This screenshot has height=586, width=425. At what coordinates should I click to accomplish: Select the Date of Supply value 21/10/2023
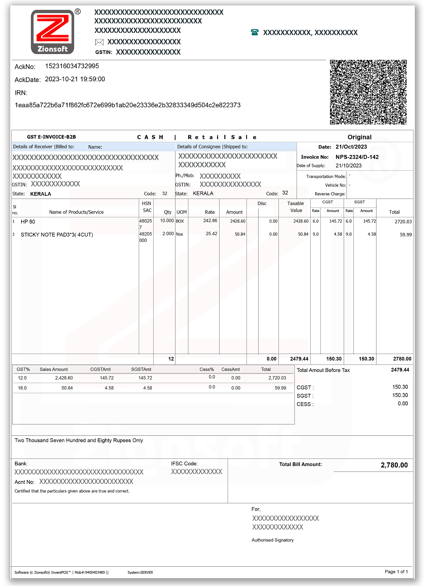pos(349,166)
